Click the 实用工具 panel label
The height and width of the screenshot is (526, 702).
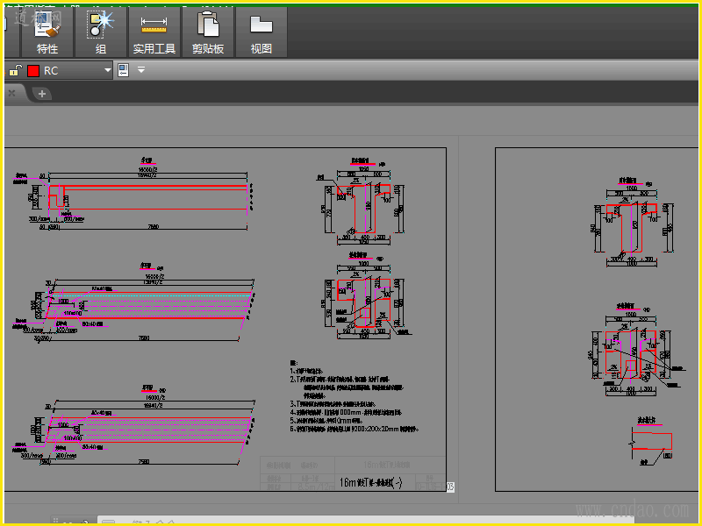(x=154, y=49)
